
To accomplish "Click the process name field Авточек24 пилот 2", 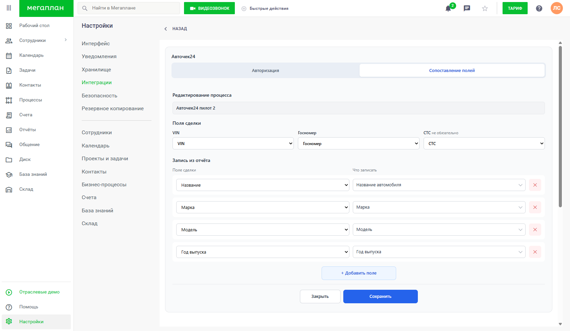I will point(359,108).
